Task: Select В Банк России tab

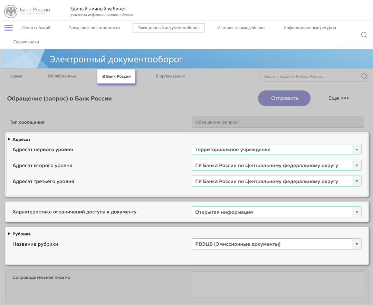Action: point(116,77)
